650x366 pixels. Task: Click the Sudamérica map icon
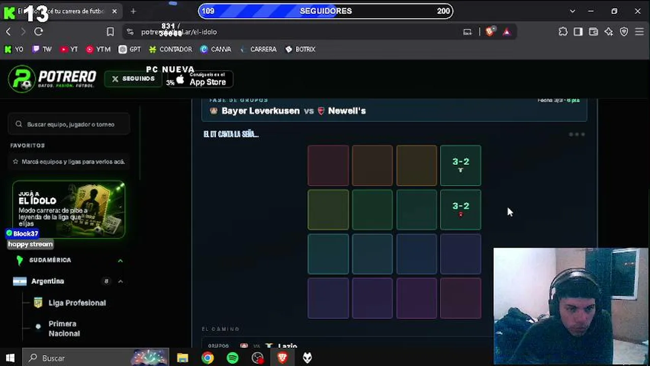click(20, 260)
